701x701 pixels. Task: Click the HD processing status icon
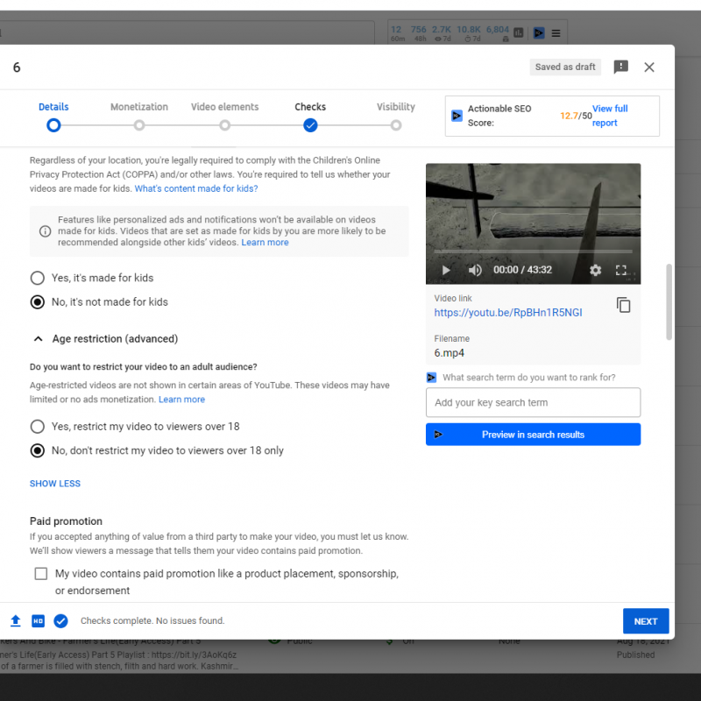pos(38,621)
